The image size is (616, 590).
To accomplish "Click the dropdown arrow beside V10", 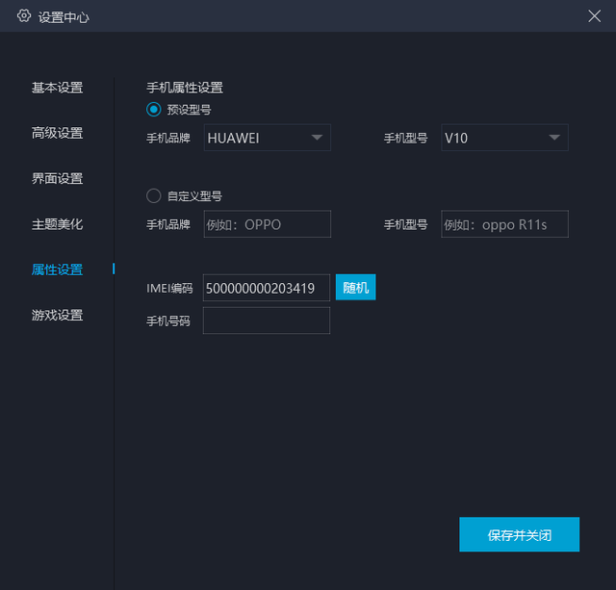I will 554,138.
